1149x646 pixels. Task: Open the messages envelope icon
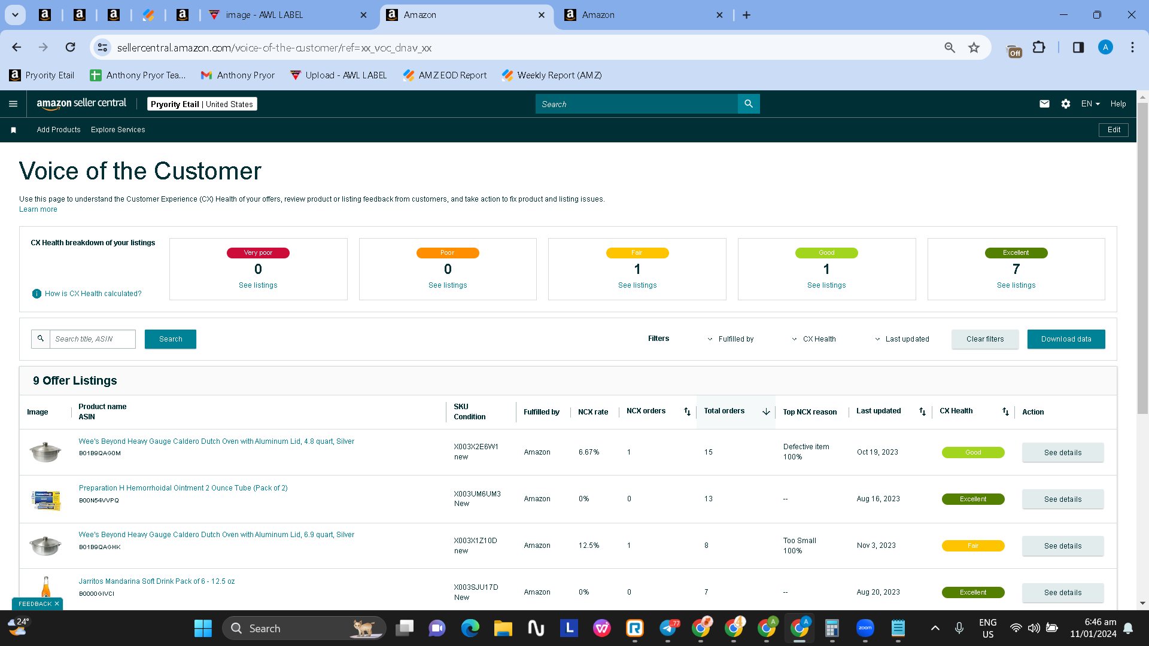[x=1044, y=104]
